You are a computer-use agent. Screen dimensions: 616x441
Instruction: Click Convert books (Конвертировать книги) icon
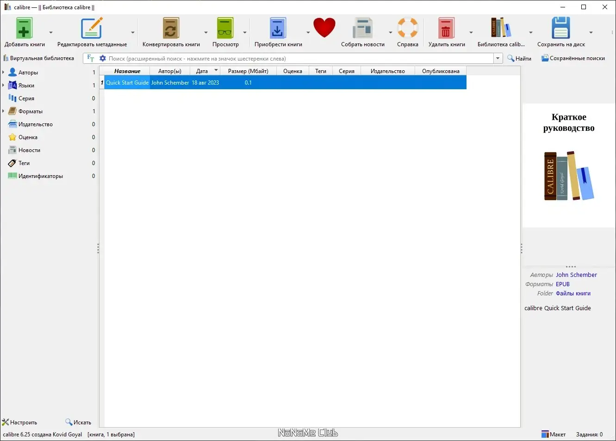tap(171, 28)
